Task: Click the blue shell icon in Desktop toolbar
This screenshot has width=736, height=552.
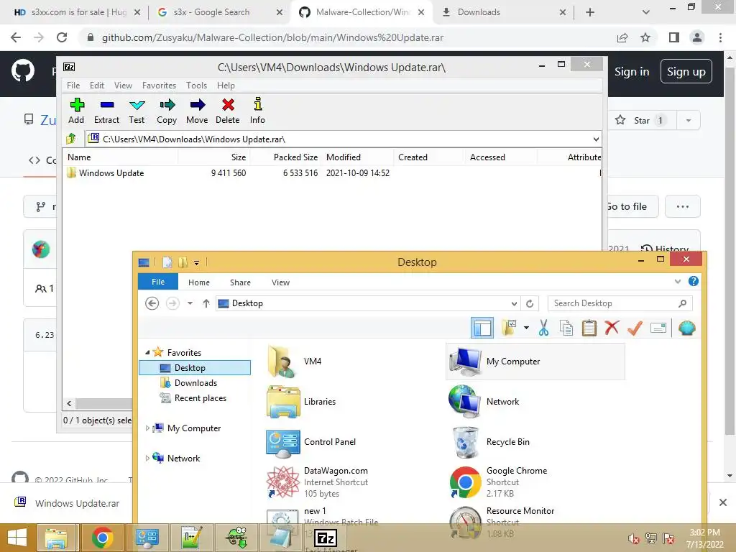Action: point(686,328)
